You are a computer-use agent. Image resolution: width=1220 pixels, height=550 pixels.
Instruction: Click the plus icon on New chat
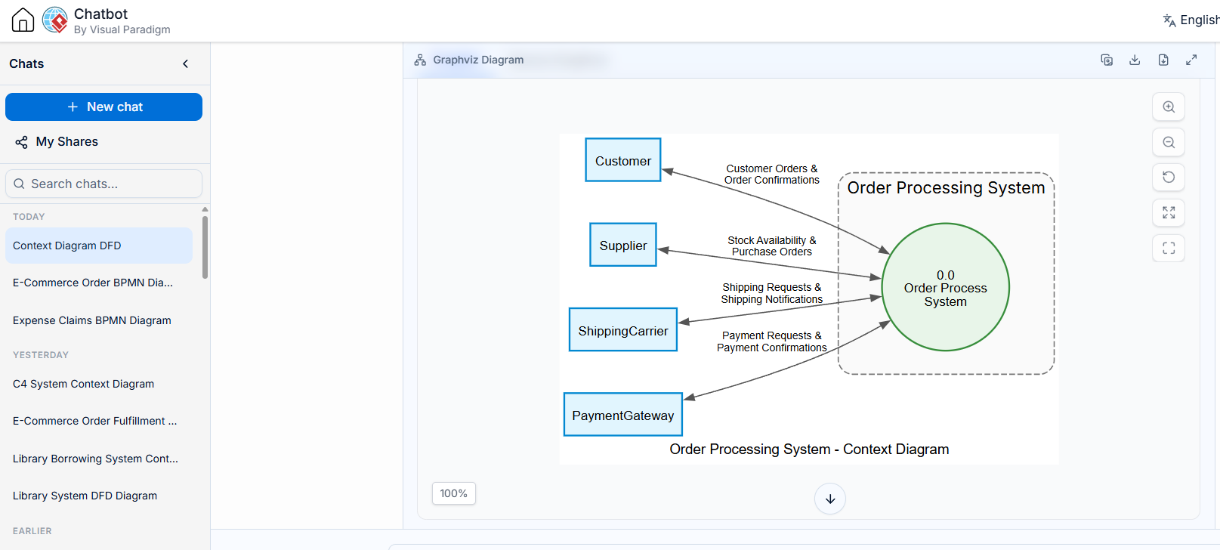pyautogui.click(x=73, y=107)
